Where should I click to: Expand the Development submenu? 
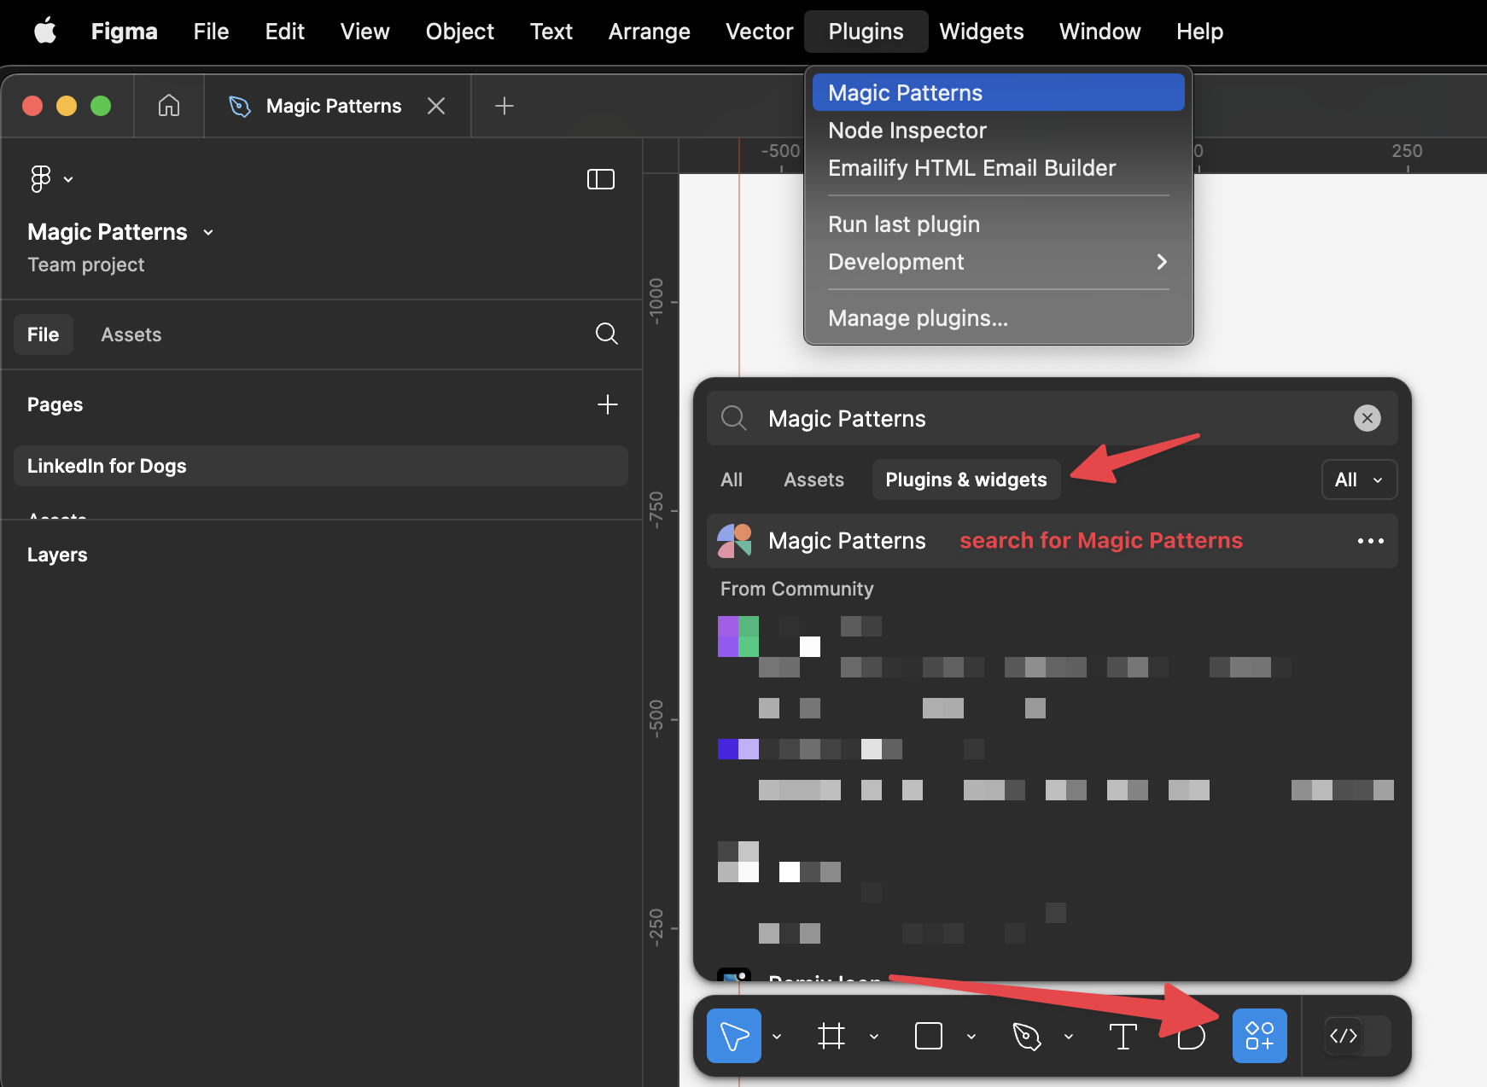coord(998,261)
